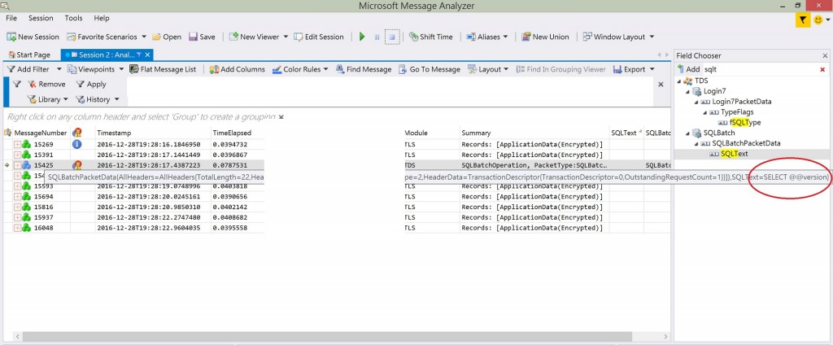Collapse the Login7 tree node
Viewport: 833px width, 345px height.
click(x=687, y=91)
